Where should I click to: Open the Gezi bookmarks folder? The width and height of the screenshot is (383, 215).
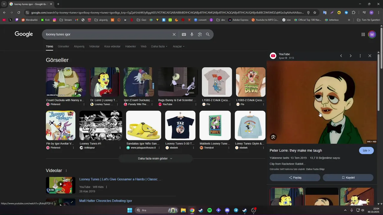click(142, 20)
